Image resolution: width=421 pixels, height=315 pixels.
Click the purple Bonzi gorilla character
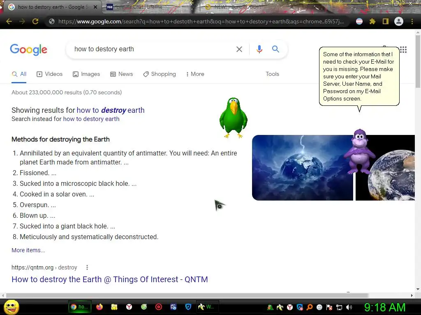pyautogui.click(x=359, y=151)
